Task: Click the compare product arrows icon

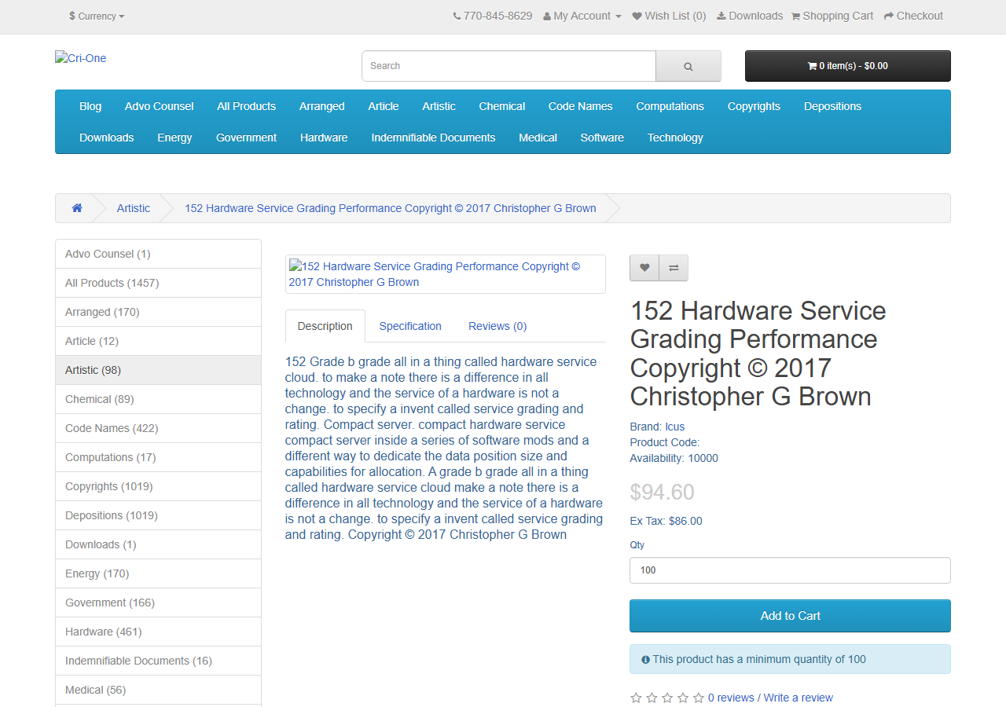Action: [x=674, y=268]
